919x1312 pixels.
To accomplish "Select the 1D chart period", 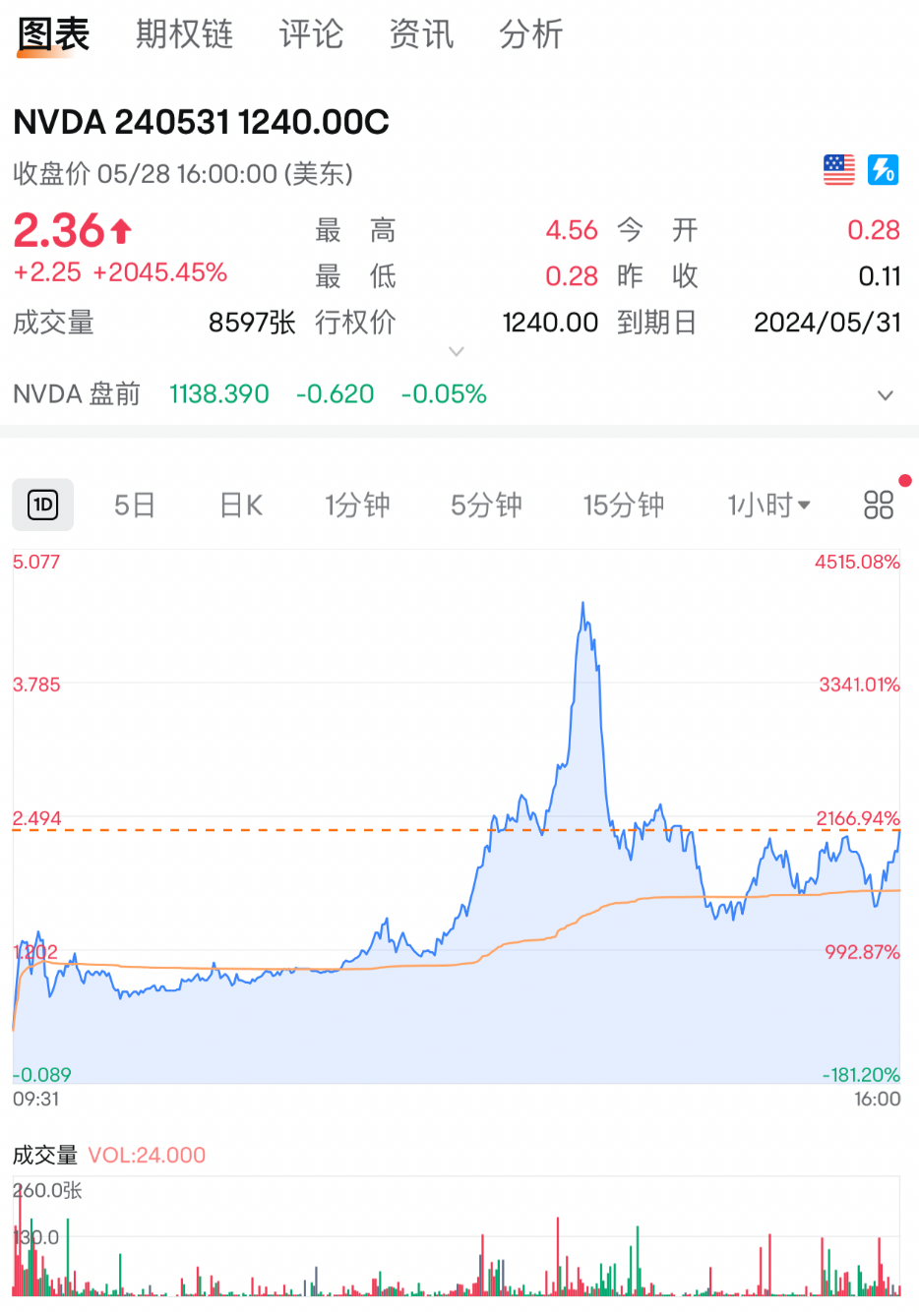I will point(43,506).
